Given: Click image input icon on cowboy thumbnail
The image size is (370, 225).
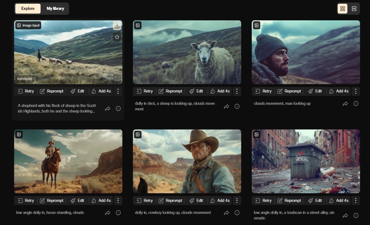Looking at the screenshot, I should [138, 134].
